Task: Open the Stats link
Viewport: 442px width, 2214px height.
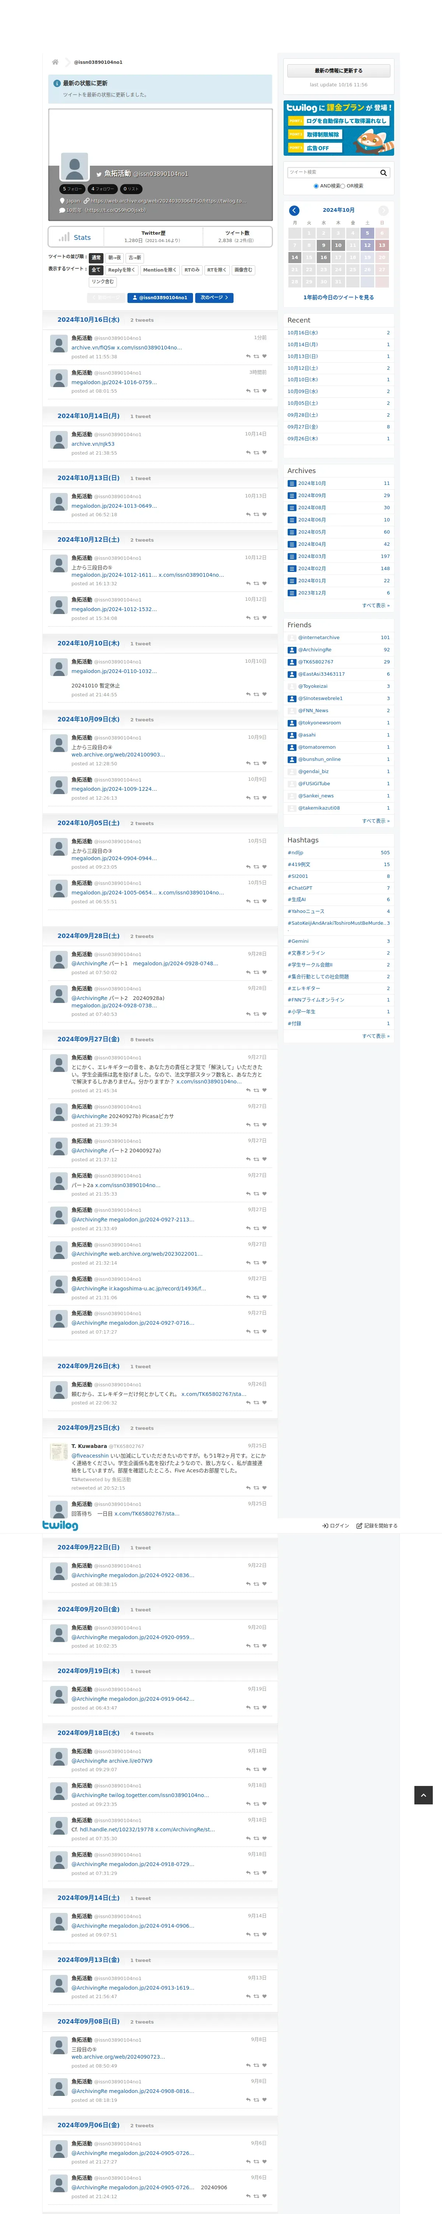Action: coord(83,237)
